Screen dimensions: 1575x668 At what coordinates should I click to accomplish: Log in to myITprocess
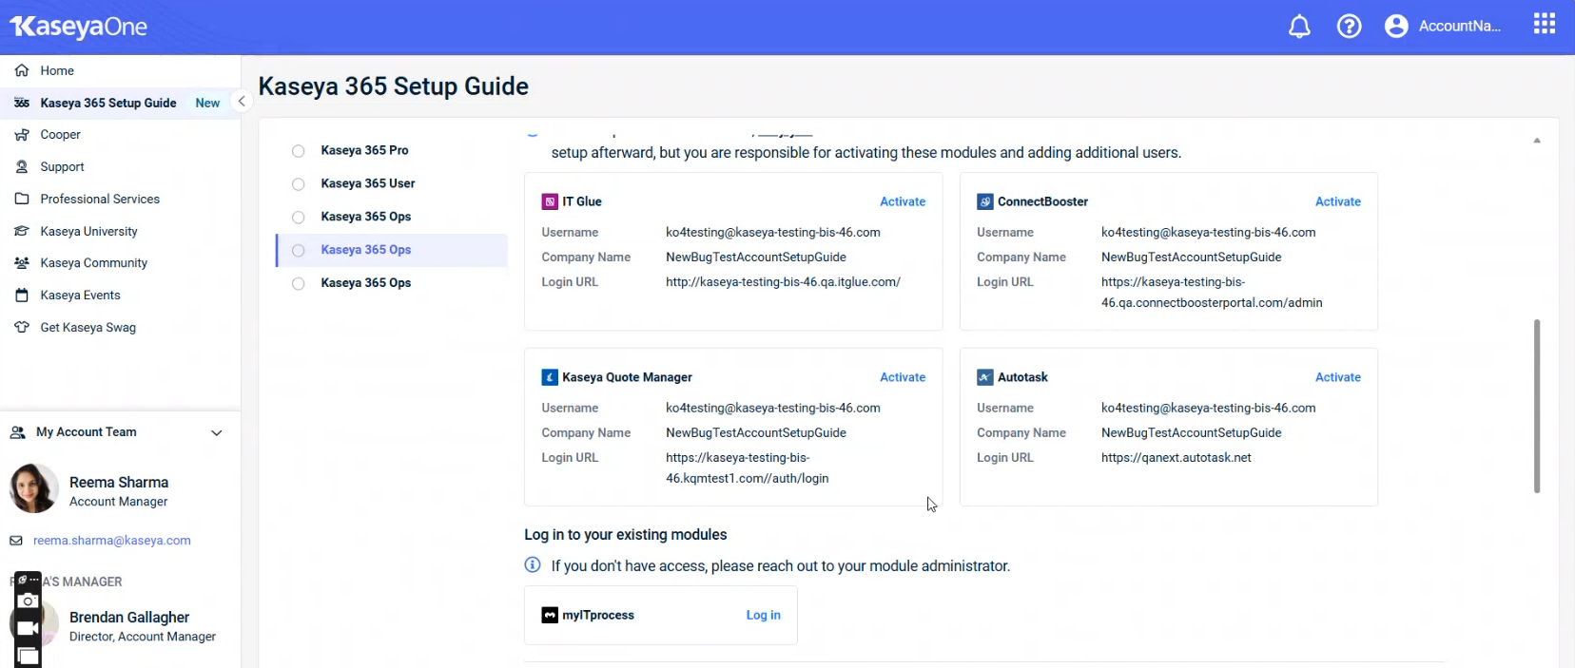pos(764,616)
